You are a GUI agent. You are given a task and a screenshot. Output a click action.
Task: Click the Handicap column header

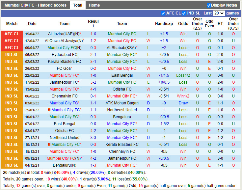164,24
